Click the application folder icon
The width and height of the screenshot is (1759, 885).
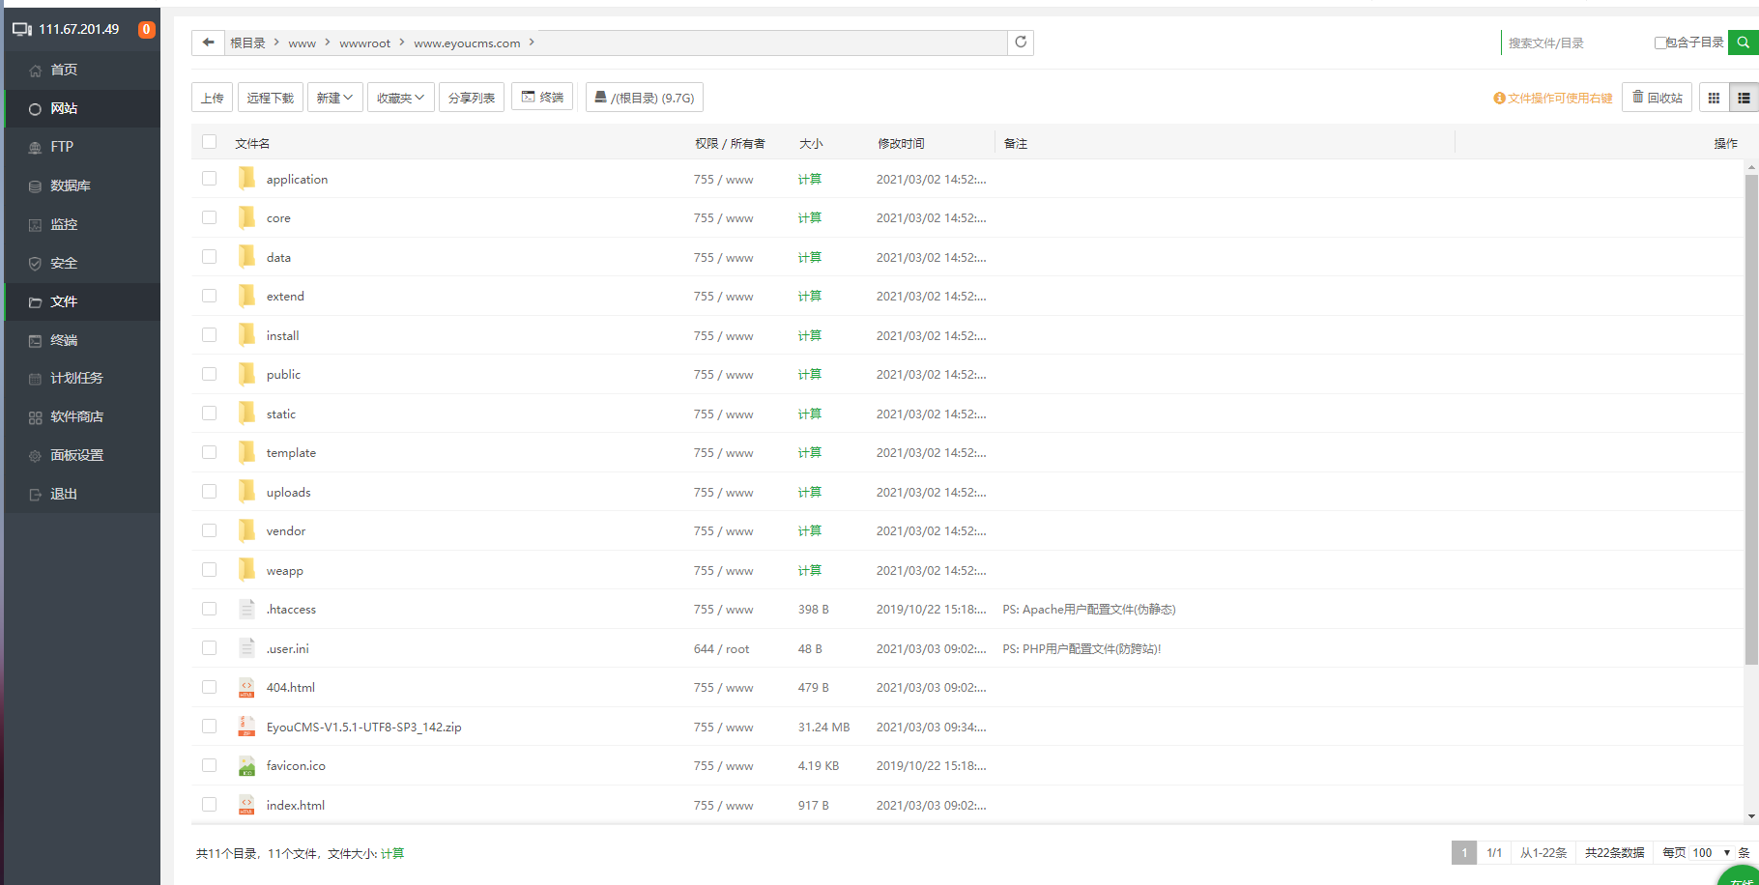pos(247,179)
